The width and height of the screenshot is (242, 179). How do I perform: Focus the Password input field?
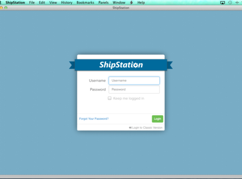pos(134,89)
